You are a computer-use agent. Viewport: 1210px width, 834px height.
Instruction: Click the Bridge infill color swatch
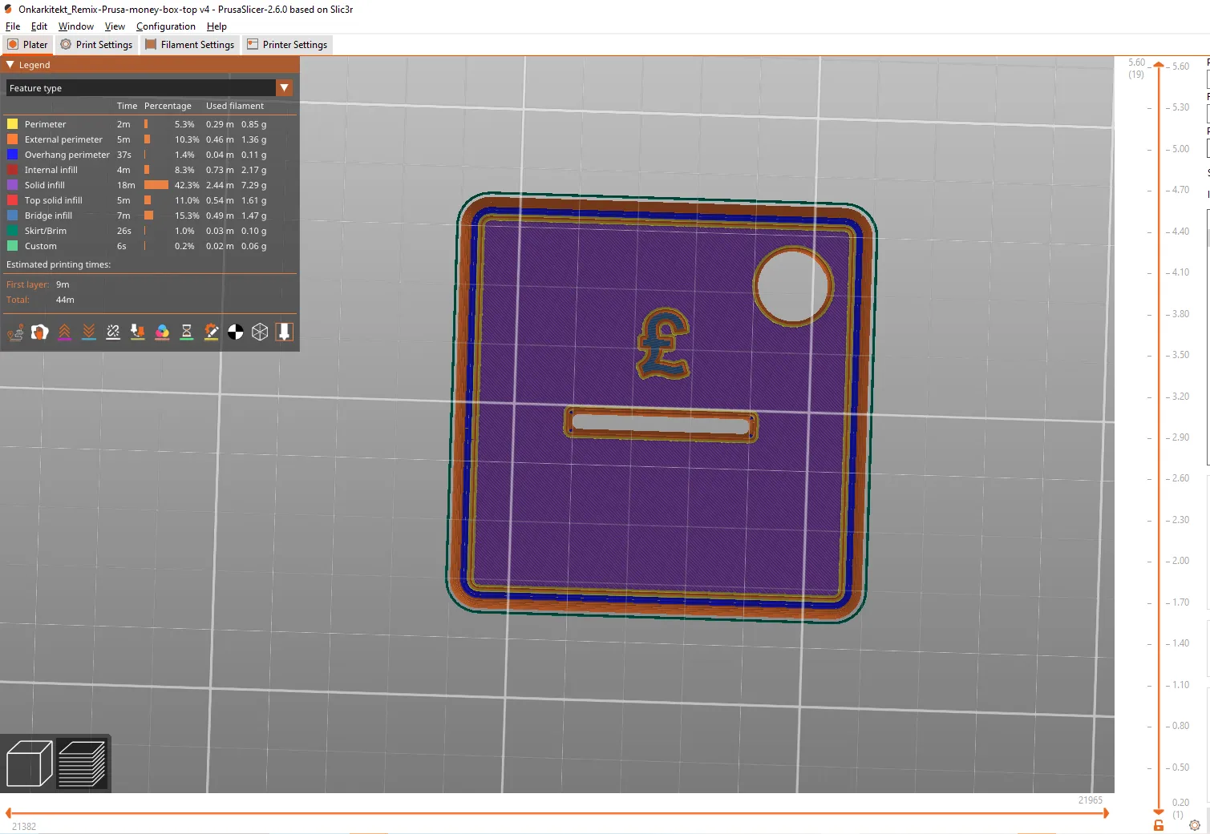click(12, 216)
